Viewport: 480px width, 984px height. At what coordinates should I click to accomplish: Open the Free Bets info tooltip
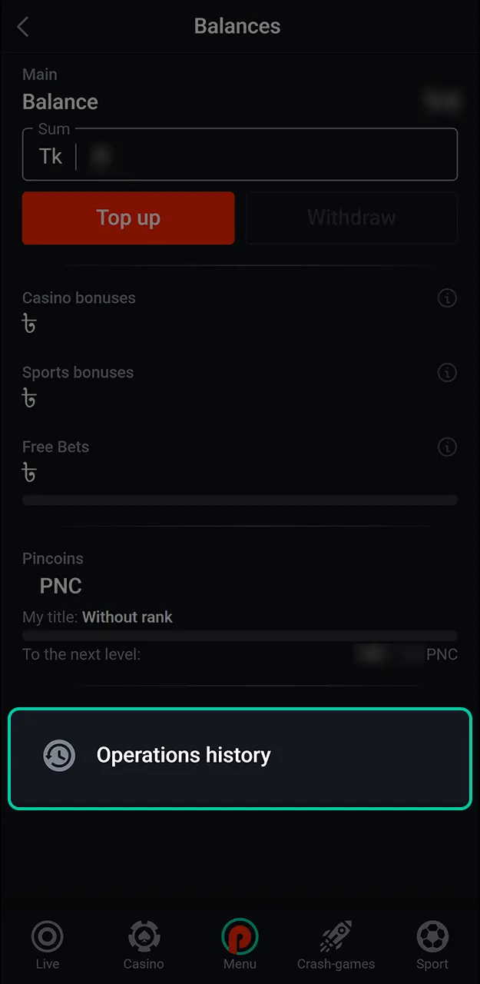447,447
